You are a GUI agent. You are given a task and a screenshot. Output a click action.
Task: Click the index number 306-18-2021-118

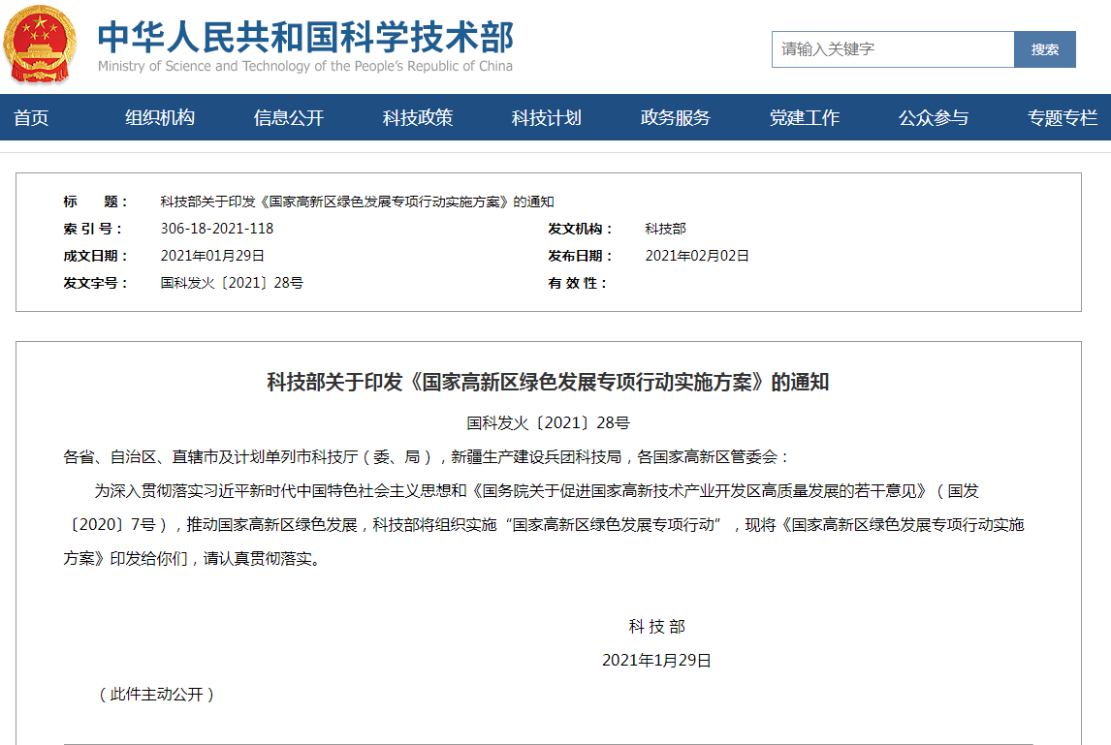[x=217, y=229]
